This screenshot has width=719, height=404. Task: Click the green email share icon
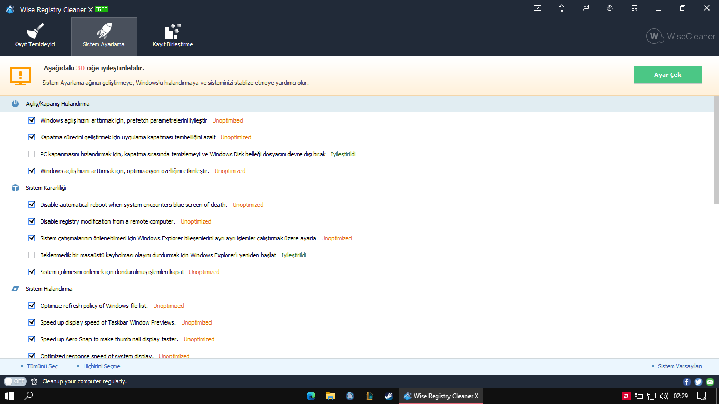click(x=710, y=382)
